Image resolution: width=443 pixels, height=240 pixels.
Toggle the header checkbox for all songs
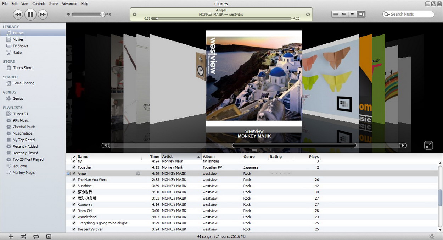(74, 157)
